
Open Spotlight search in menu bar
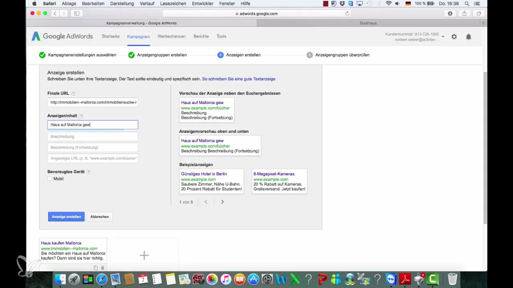pos(467,3)
